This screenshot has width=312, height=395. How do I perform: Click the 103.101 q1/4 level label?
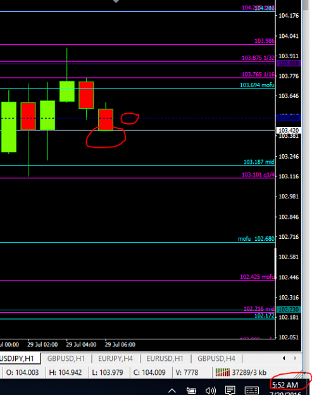258,174
